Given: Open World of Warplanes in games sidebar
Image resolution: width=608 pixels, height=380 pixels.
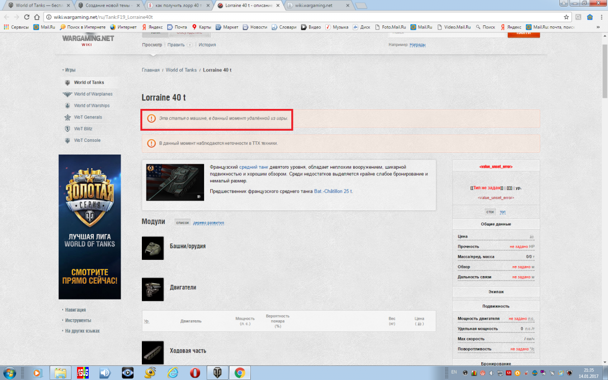Looking at the screenshot, I should [87, 94].
